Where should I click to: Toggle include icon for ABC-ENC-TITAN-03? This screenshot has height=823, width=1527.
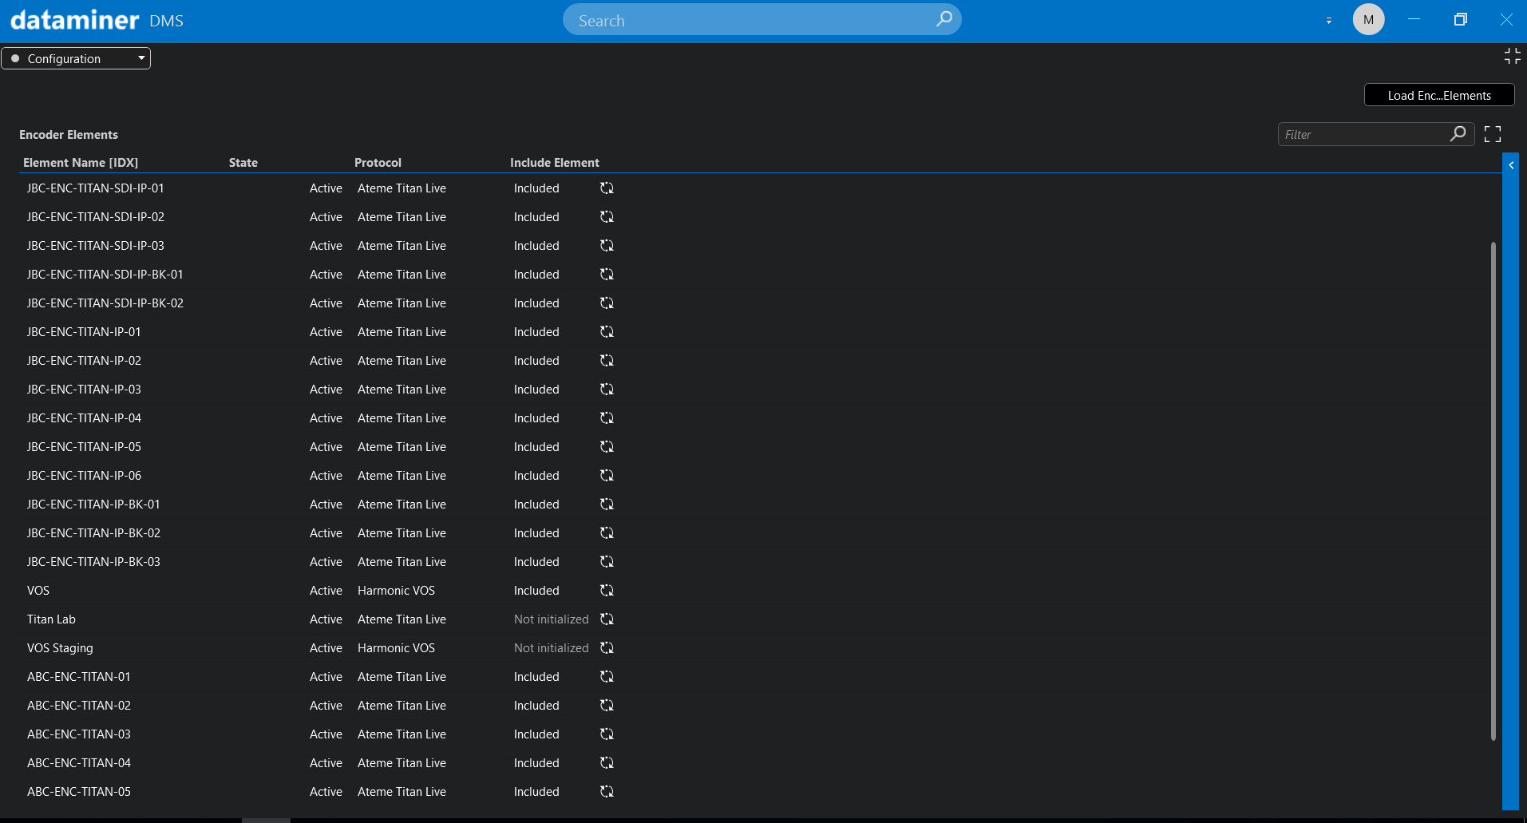point(607,734)
